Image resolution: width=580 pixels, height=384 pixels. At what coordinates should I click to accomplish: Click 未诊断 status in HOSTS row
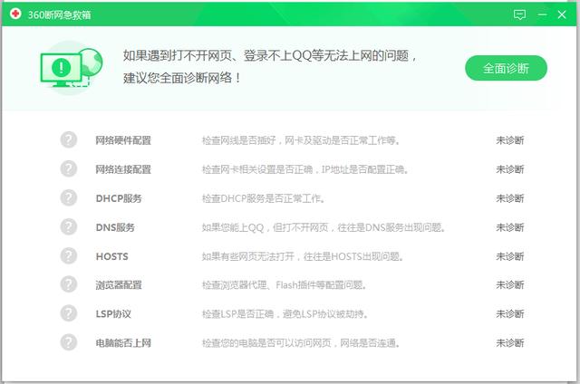tap(509, 256)
